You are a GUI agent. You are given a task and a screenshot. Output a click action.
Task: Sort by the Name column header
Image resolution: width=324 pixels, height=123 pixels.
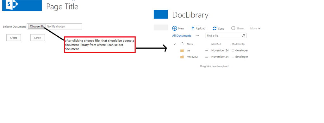(x=190, y=44)
